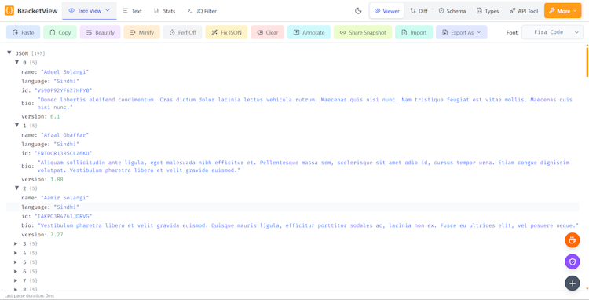The height and width of the screenshot is (300, 589).
Task: Minify the JSON
Action: 142,32
